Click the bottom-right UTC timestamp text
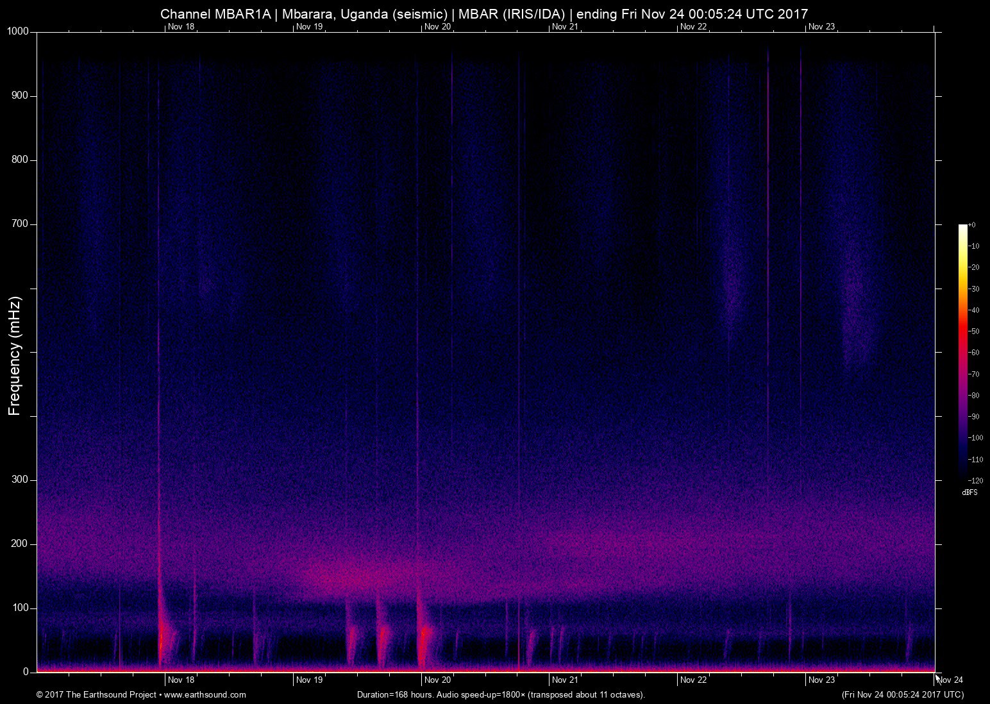The image size is (990, 704). 902,694
